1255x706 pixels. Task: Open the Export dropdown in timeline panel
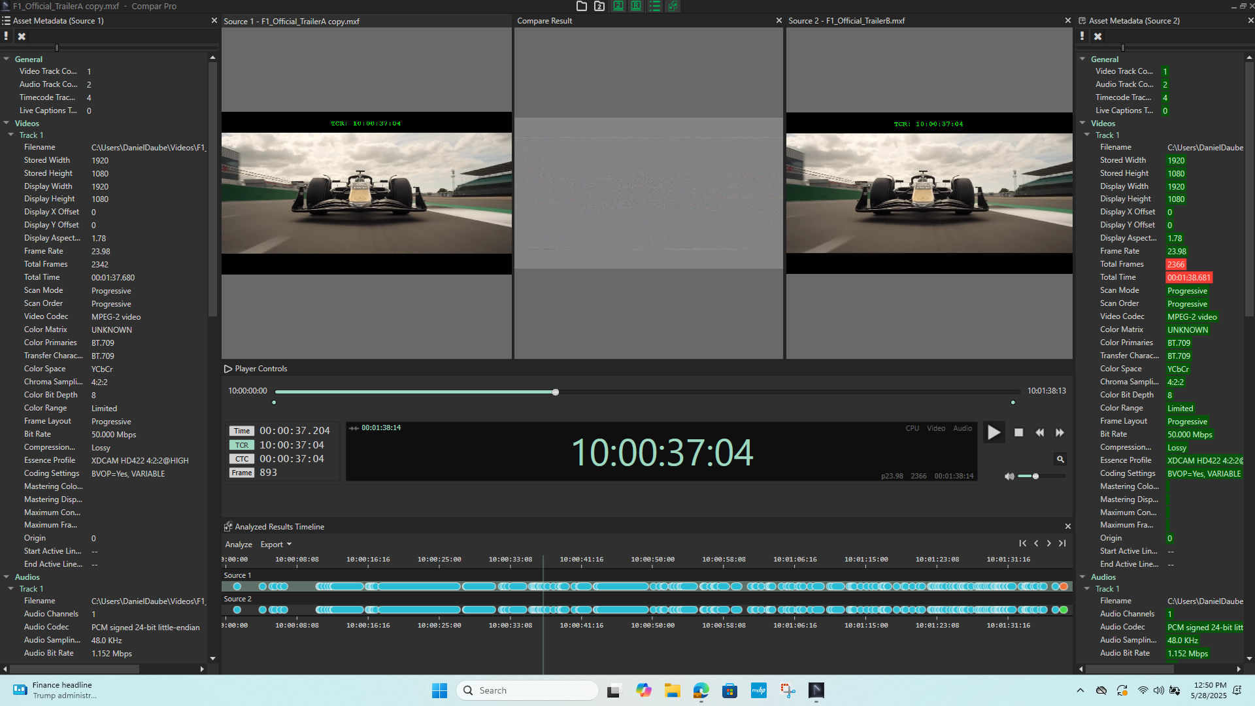pos(276,545)
